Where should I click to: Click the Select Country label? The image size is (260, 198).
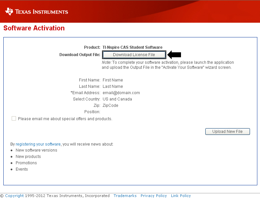click(x=87, y=99)
